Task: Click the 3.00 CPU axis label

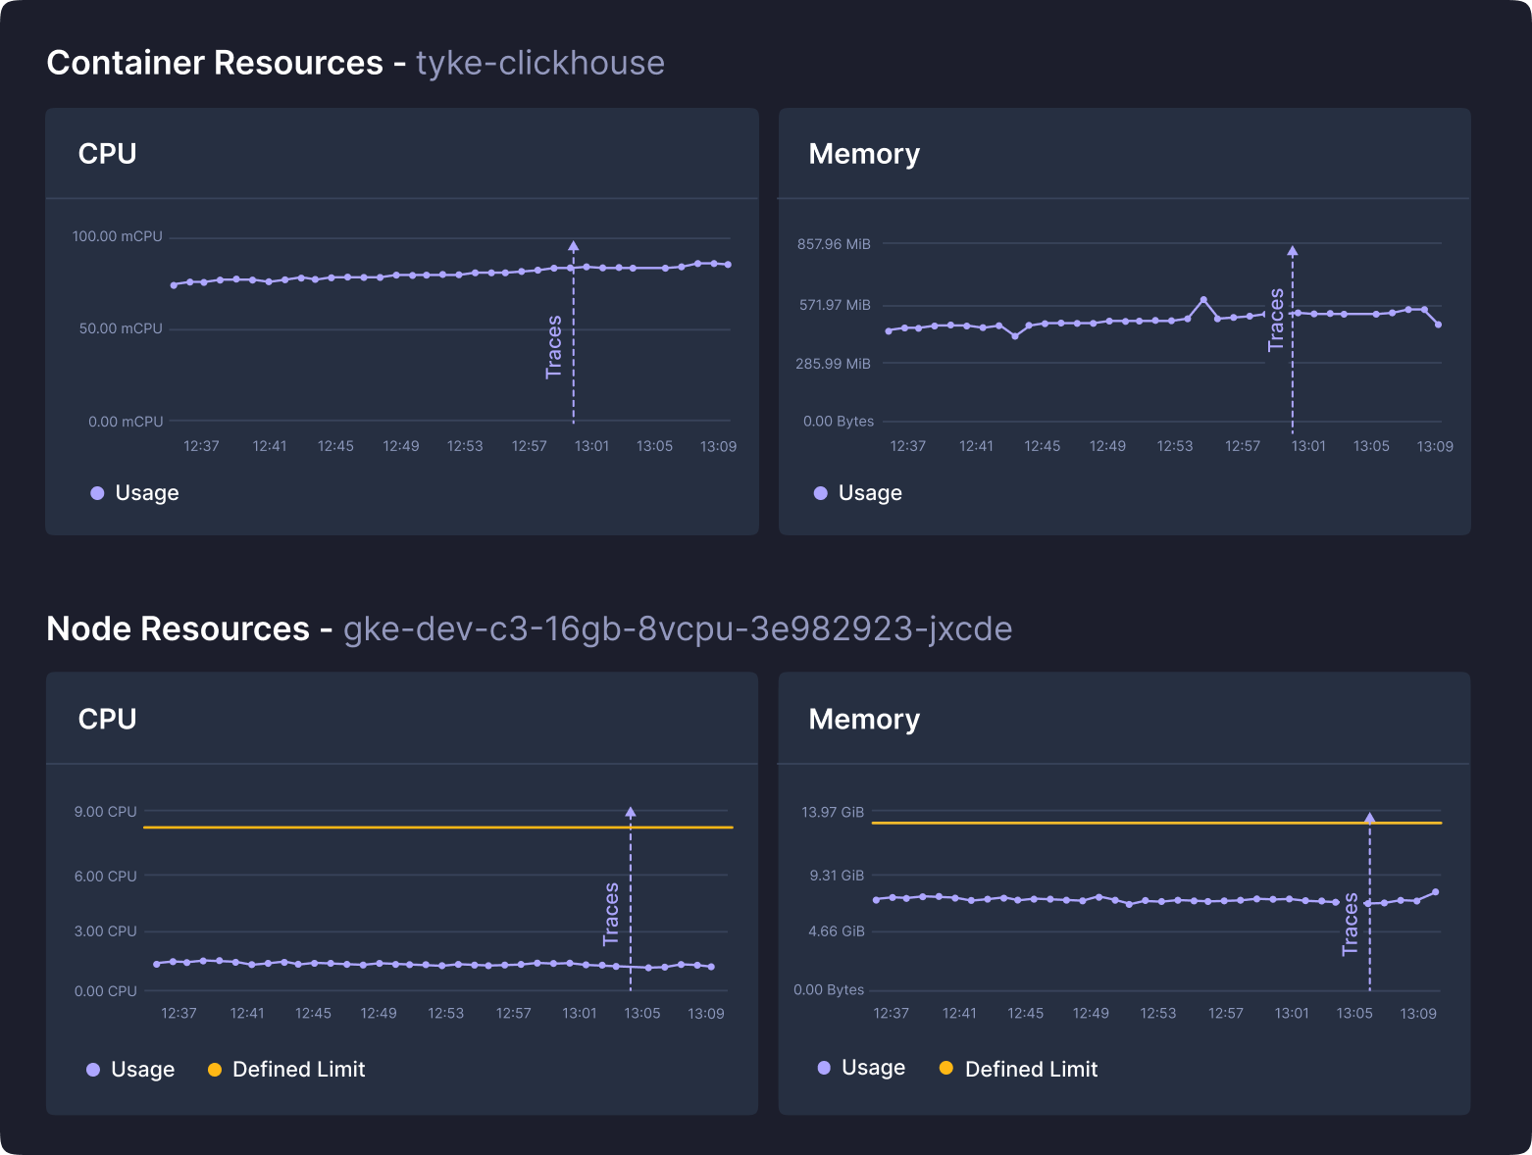Action: [106, 931]
